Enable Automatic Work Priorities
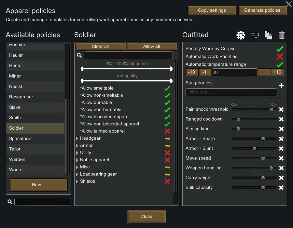The width and height of the screenshot is (293, 228). tap(280, 57)
